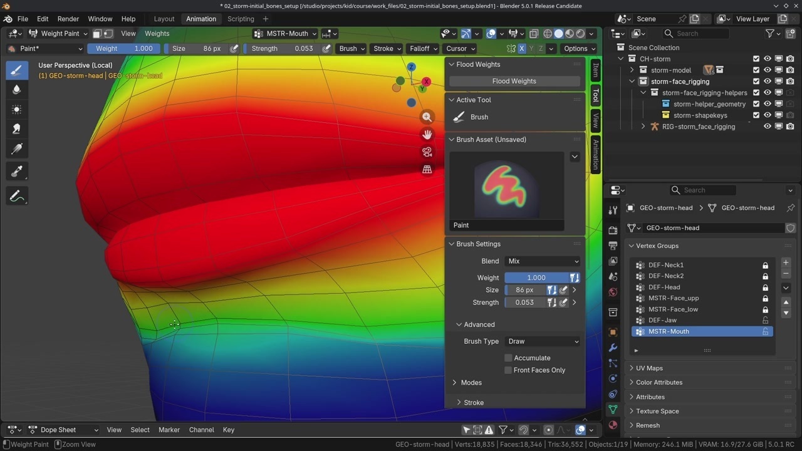Open the Blend mode dropdown
The width and height of the screenshot is (802, 451).
pos(542,261)
